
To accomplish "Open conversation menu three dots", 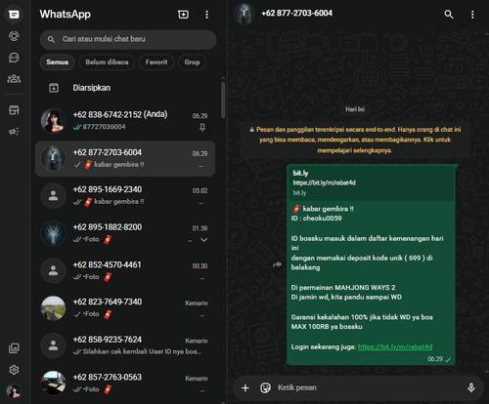I will 472,15.
